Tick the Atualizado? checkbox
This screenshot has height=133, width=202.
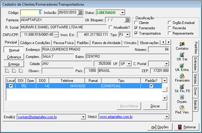(x=110, y=27)
